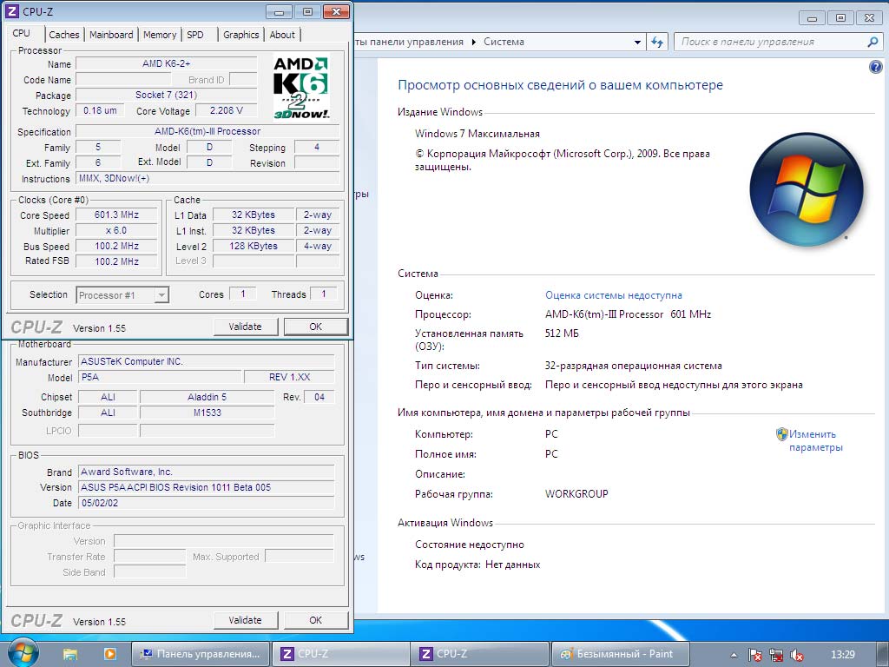Click the blue help question mark icon

click(x=875, y=67)
